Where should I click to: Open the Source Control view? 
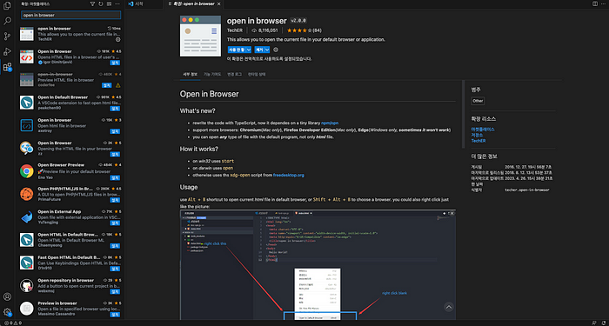7,37
